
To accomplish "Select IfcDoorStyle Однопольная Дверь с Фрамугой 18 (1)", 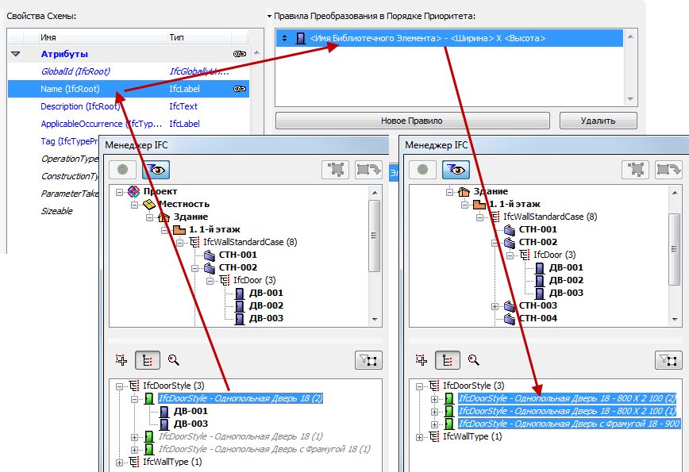I will click(x=264, y=450).
